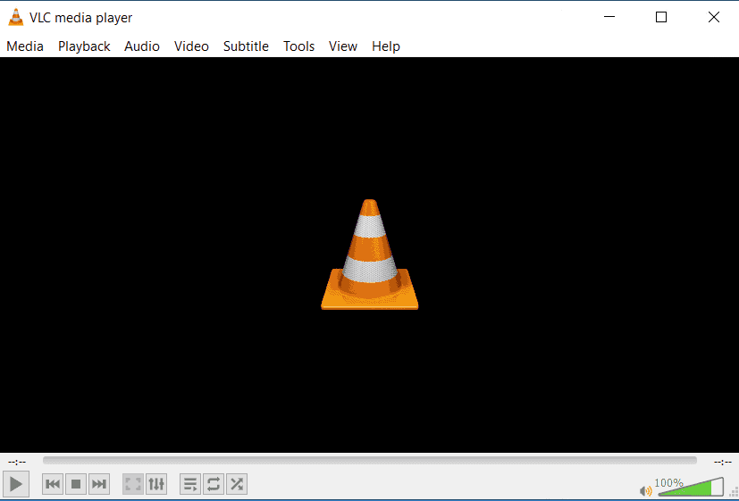The image size is (739, 501).
Task: Click the volume slider bar
Action: click(690, 488)
